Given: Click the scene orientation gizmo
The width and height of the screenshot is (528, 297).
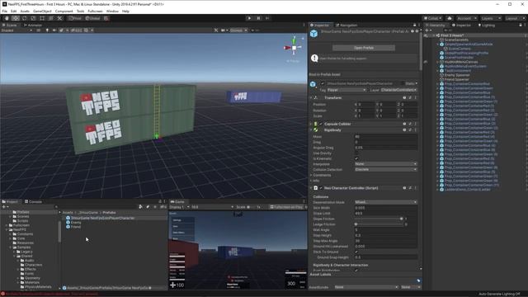Looking at the screenshot, I should 294,48.
